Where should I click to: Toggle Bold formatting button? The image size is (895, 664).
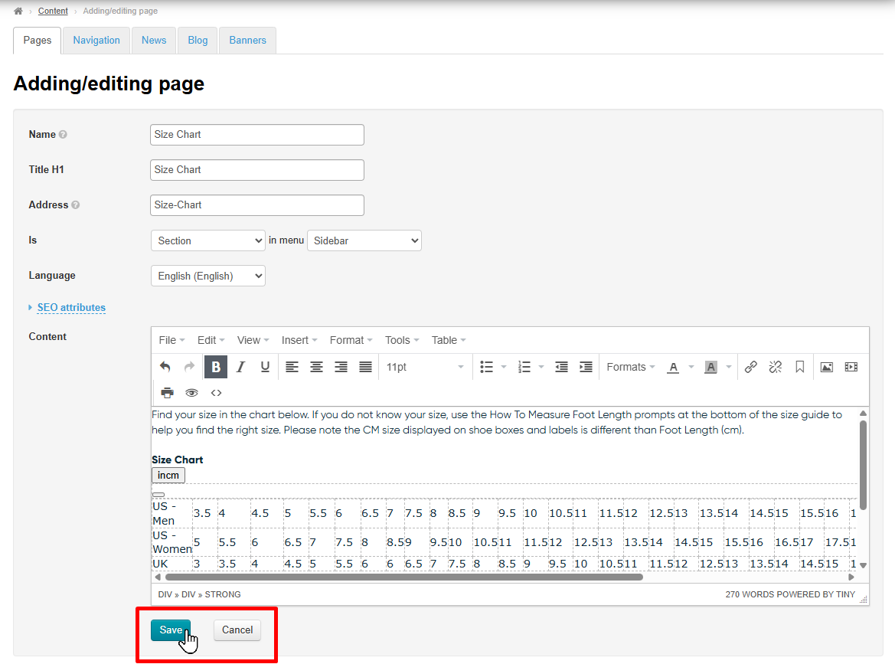216,367
